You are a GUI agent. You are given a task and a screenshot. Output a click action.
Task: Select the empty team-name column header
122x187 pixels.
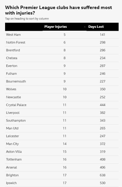(x=24, y=27)
